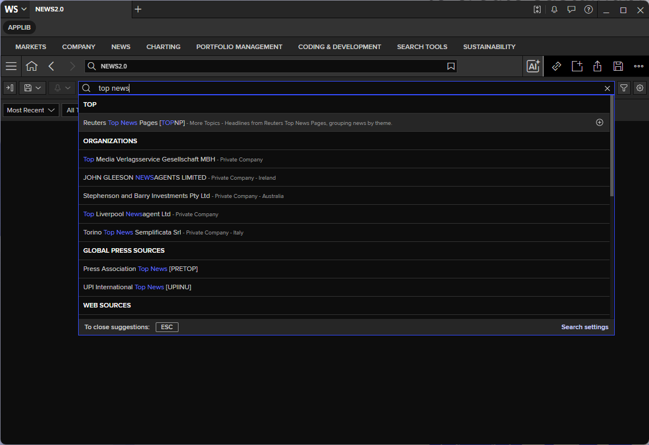Screen dimensions: 649x445
Task: Open the NEWS menu
Action: point(121,47)
